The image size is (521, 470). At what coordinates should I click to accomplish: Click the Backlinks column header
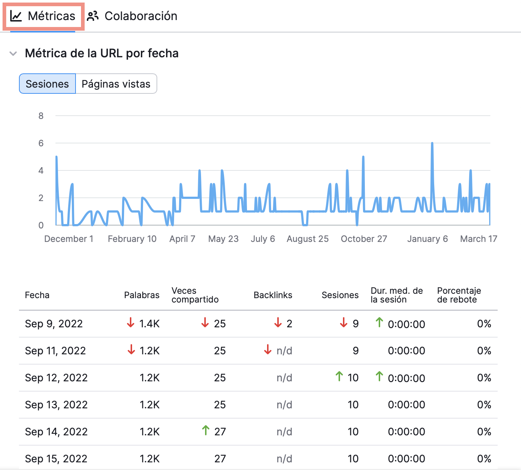[x=273, y=295]
